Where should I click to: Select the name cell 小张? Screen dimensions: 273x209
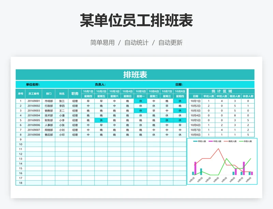[62, 125]
